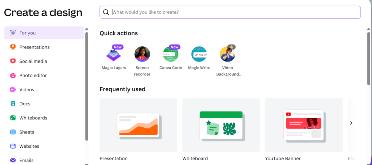Launch the Magic Layers quick action icon

(x=114, y=54)
